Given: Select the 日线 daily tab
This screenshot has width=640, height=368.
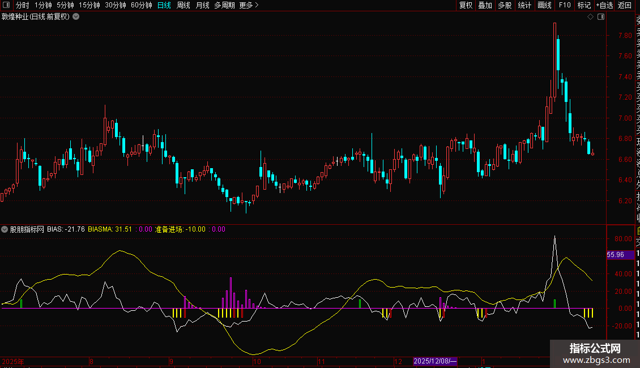Looking at the screenshot, I should (164, 5).
